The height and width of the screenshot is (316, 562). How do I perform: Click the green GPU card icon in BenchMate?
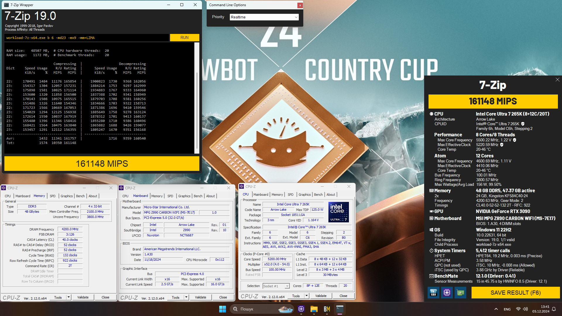(x=460, y=293)
